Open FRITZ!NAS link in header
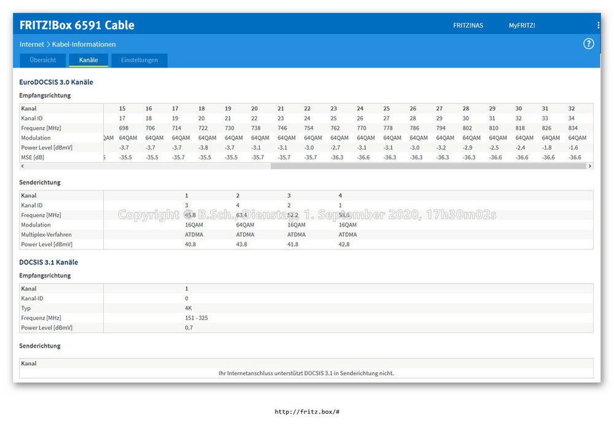Viewport: 614px width, 428px height. click(x=468, y=25)
